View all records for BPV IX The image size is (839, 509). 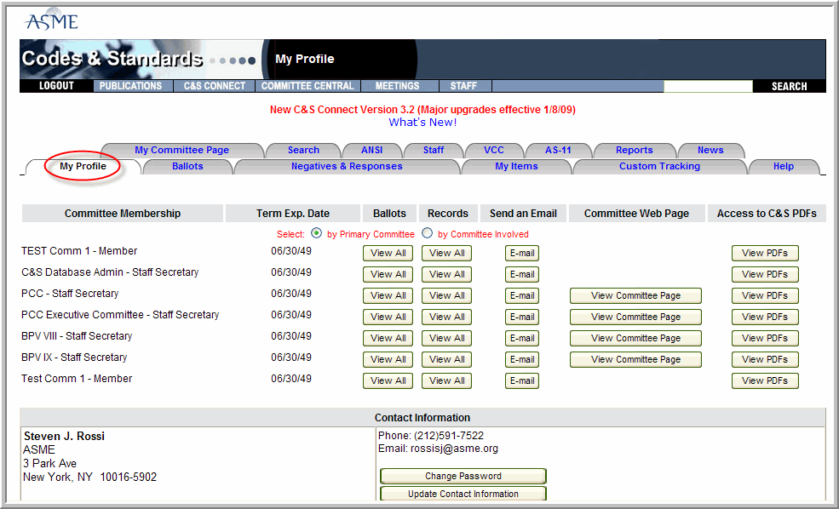coord(447,360)
